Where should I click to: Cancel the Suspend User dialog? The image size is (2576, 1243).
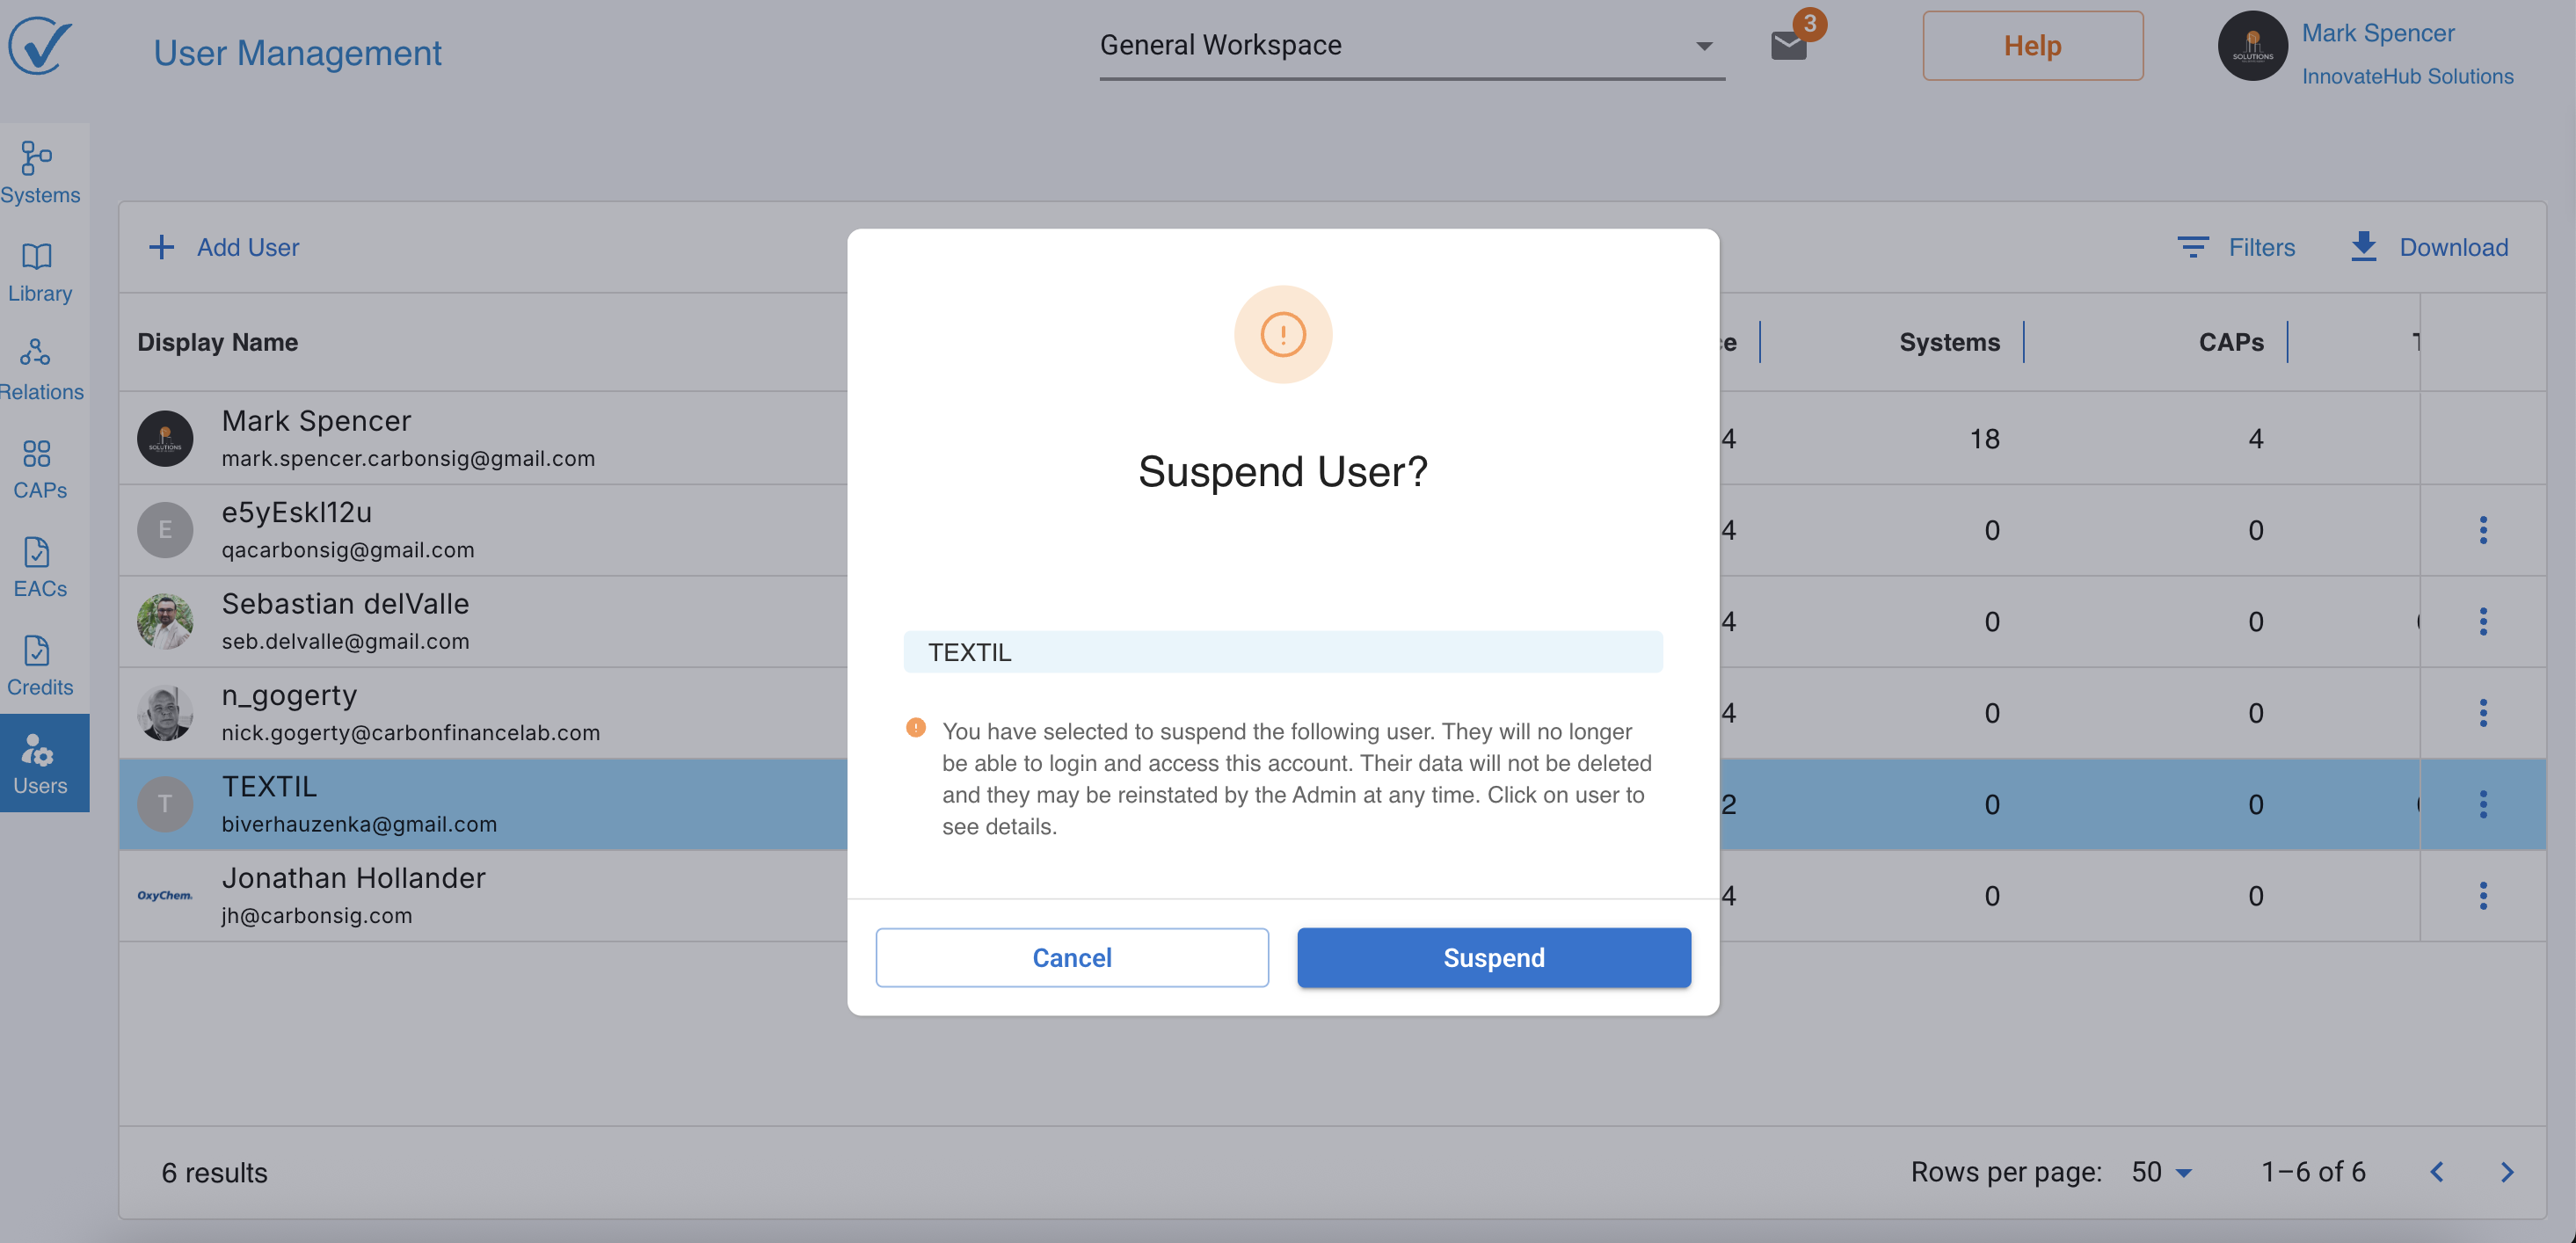point(1071,957)
